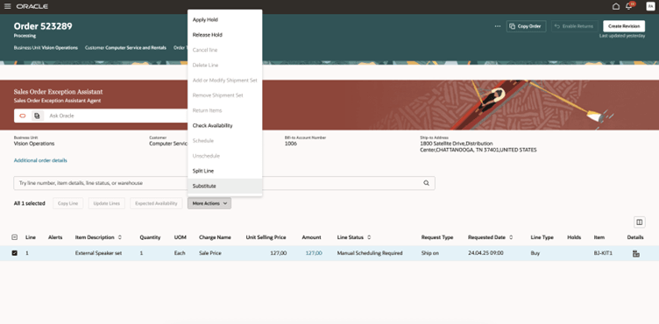Uncheck the line 1 row checkbox

click(14, 253)
